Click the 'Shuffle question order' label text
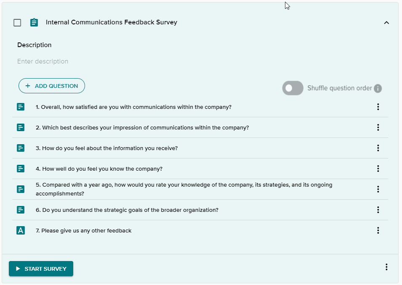The image size is (402, 285). point(339,88)
